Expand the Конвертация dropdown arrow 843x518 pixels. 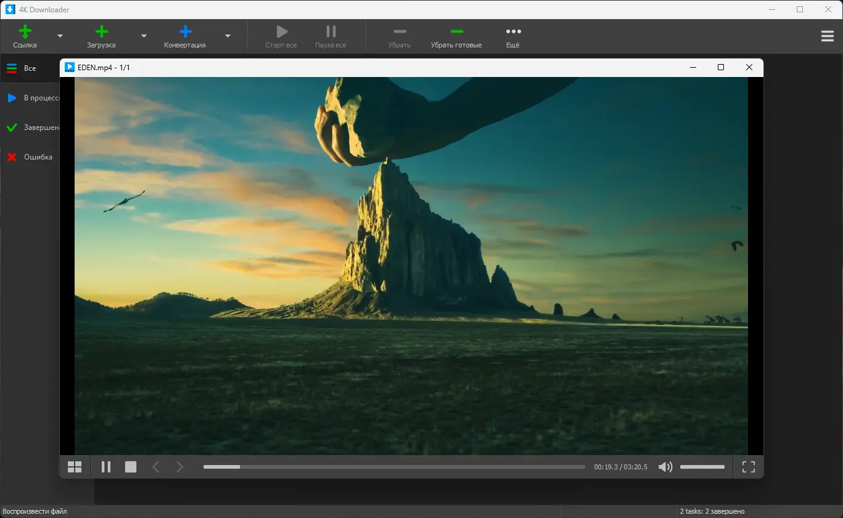click(228, 36)
